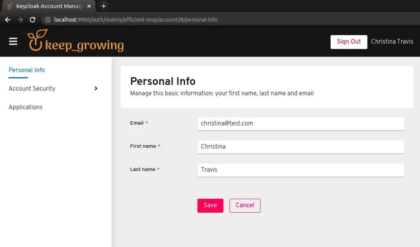
Task: Click the Email label
Action: 137,123
